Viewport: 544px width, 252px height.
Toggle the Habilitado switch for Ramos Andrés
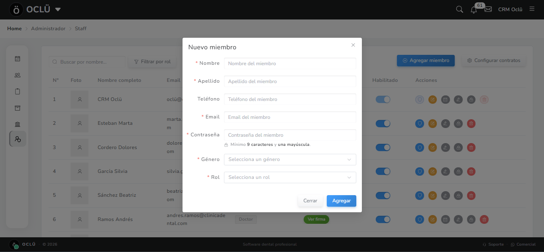(x=383, y=219)
